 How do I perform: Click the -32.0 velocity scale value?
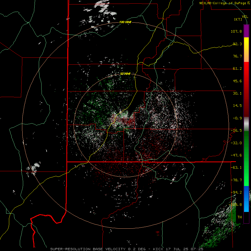click(236, 143)
